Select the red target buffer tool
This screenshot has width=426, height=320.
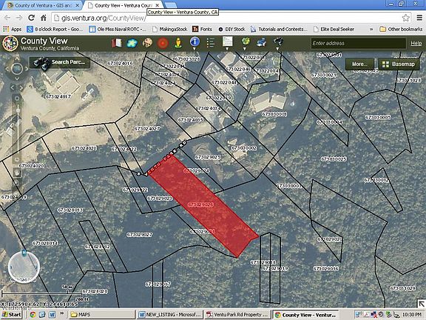163,43
